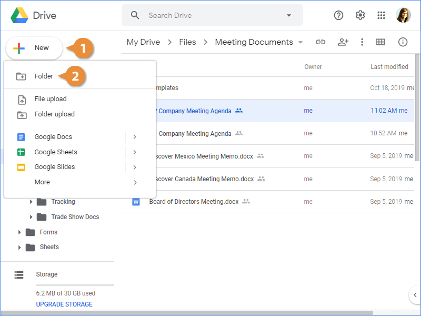The height and width of the screenshot is (316, 421).
Task: Open the Google apps grid
Action: pyautogui.click(x=382, y=15)
